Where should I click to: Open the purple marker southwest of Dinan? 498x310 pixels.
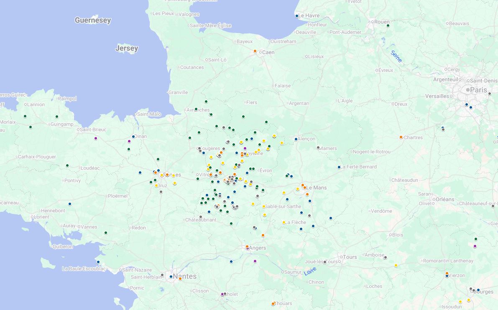click(129, 142)
